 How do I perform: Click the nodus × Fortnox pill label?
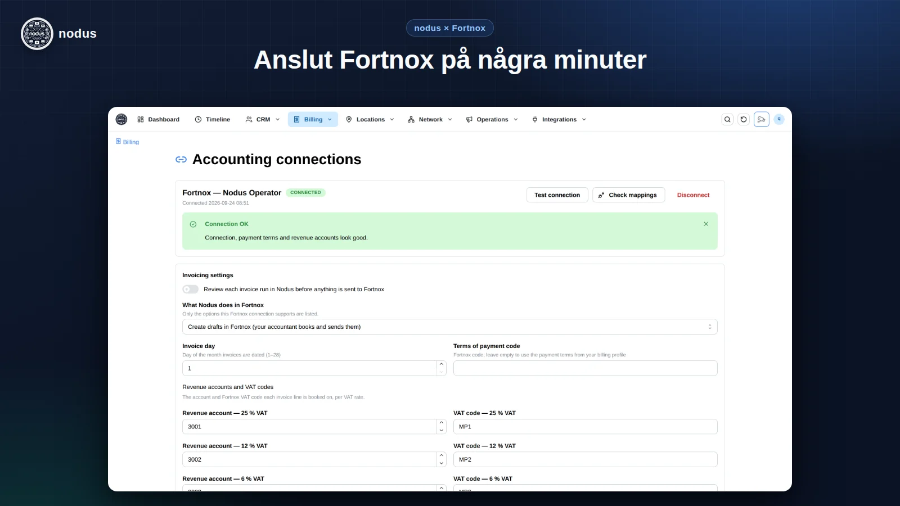tap(450, 28)
